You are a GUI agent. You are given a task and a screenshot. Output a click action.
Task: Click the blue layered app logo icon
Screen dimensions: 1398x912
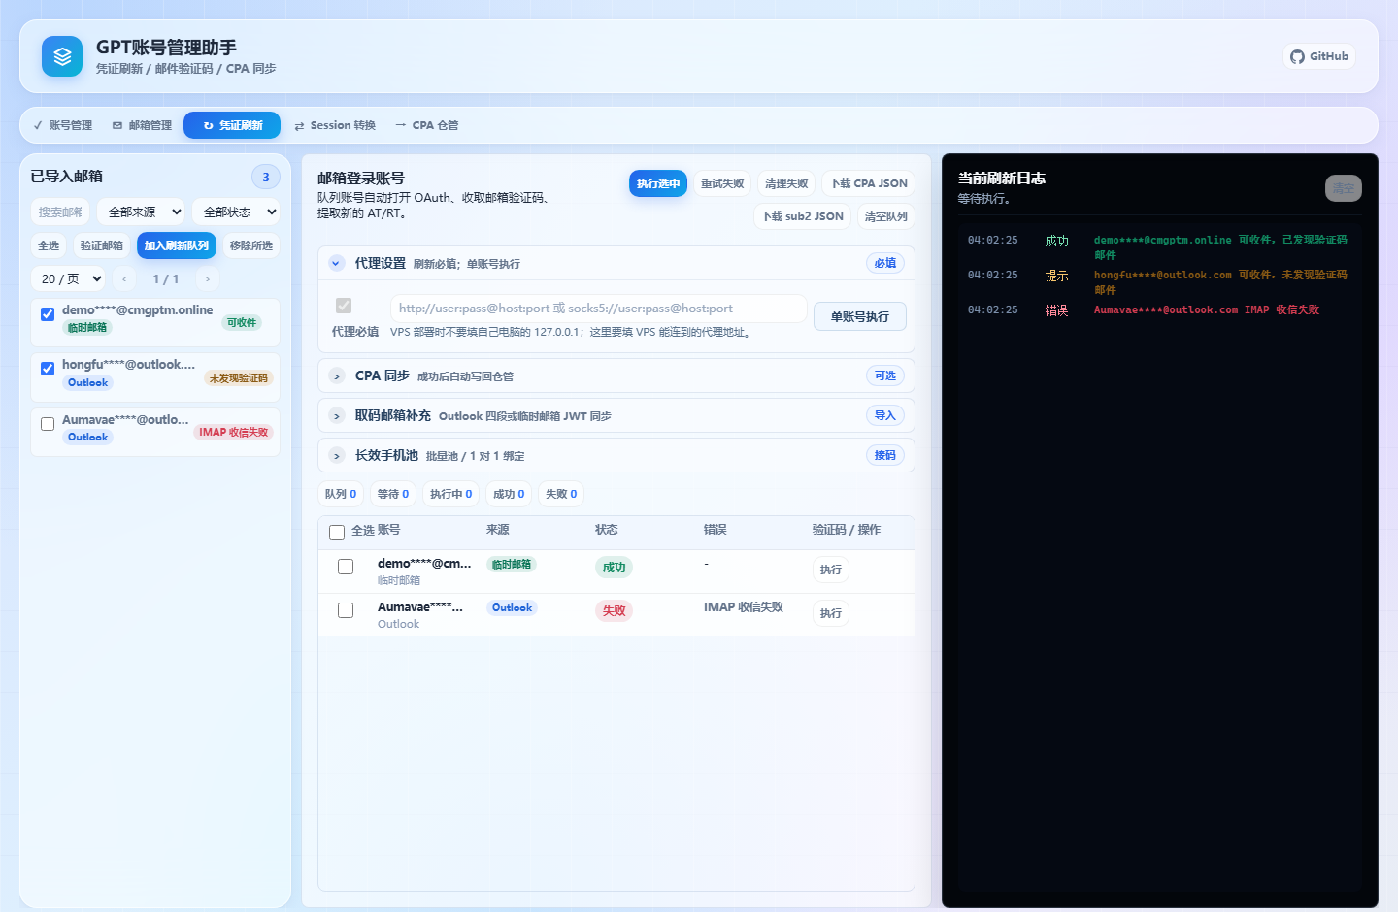[62, 56]
